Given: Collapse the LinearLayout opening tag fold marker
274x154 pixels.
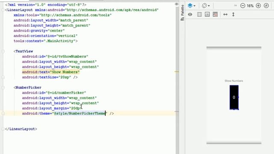Looking at the screenshot, I should click(x=3, y=10).
